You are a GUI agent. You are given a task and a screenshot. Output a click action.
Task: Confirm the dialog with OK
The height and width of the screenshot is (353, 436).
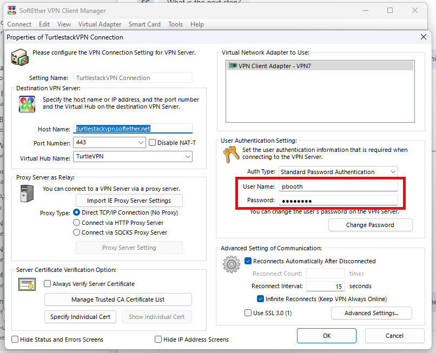click(x=326, y=336)
